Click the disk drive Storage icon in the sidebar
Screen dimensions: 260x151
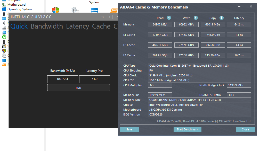[x=4, y=28]
